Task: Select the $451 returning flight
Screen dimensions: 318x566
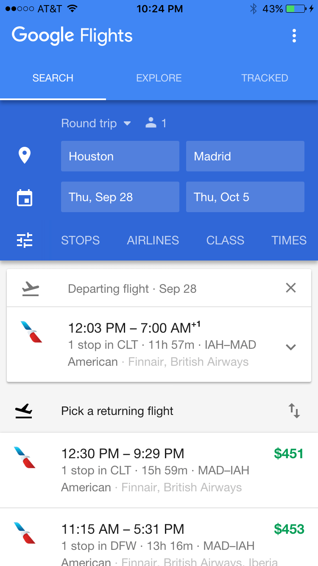Action: click(x=159, y=470)
